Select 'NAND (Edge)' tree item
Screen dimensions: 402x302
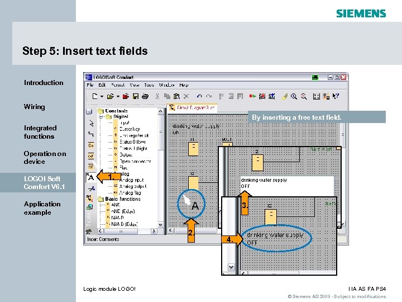[x=125, y=224]
